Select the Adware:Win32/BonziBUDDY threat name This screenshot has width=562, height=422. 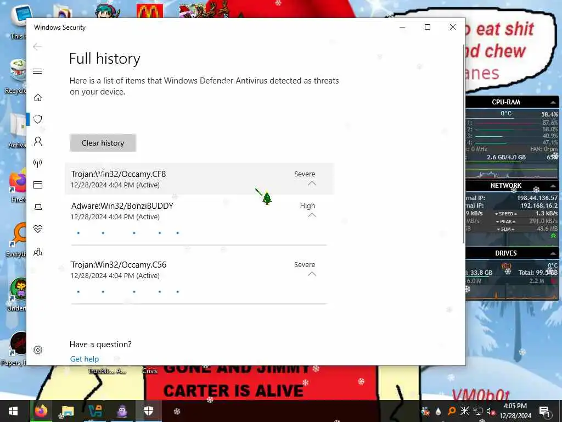point(122,206)
